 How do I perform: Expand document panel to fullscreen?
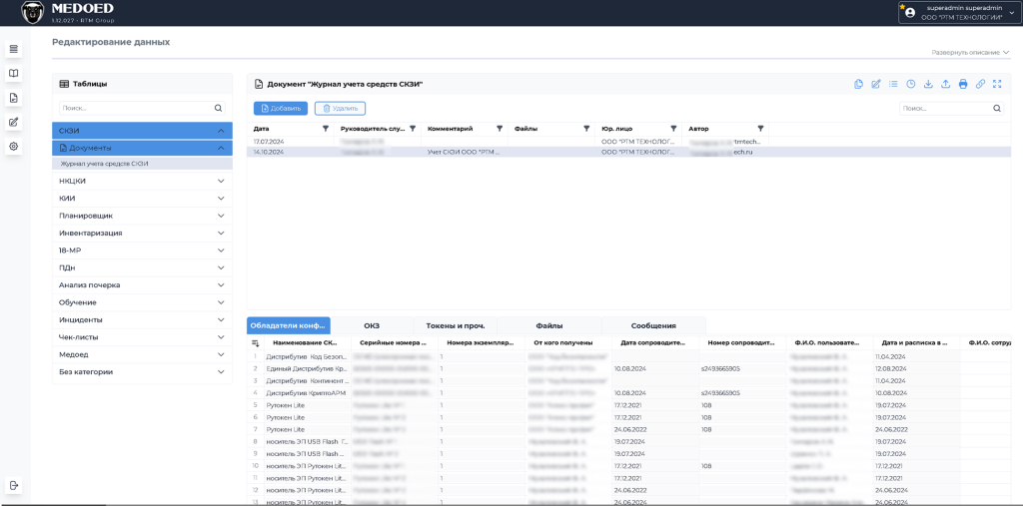click(997, 84)
